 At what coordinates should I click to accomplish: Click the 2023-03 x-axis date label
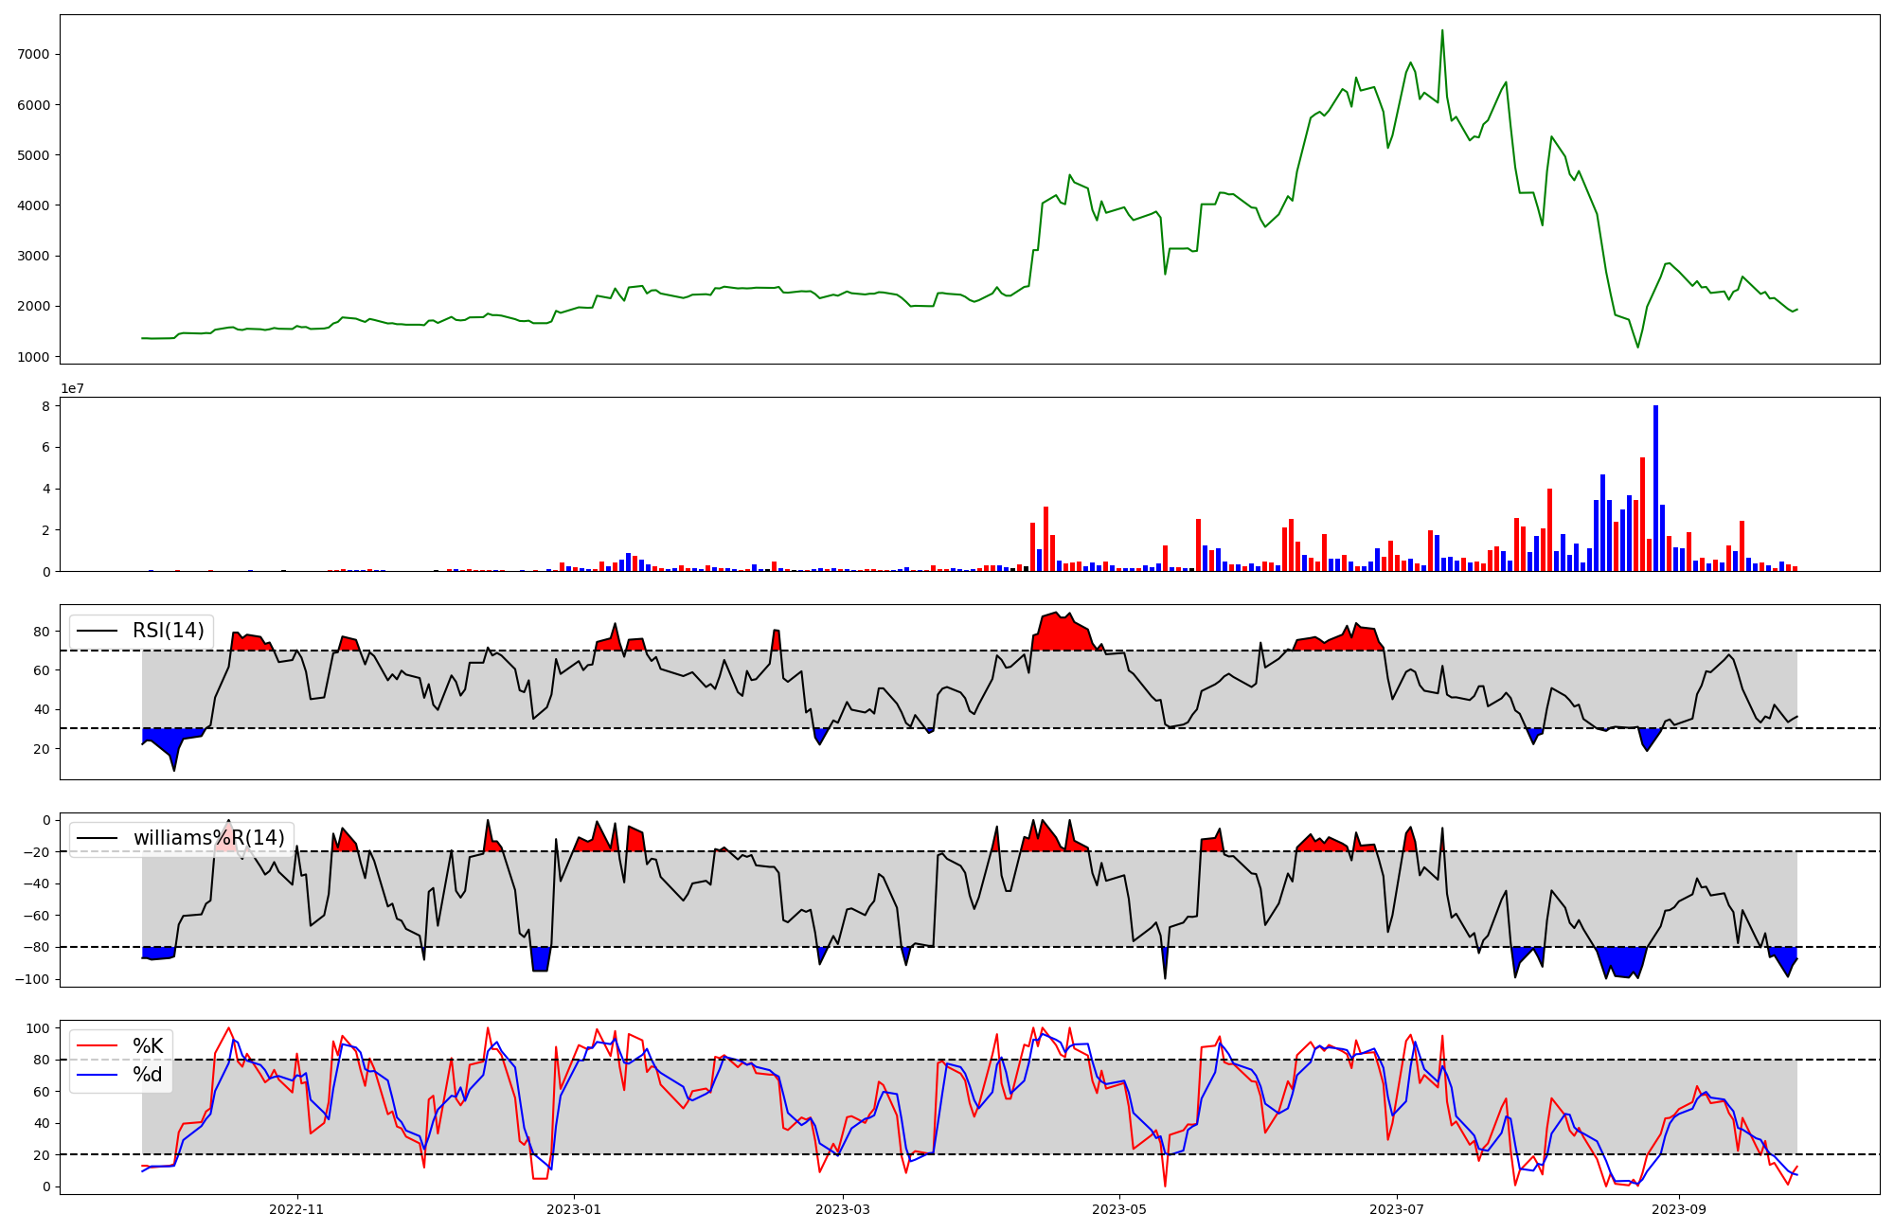[843, 1209]
